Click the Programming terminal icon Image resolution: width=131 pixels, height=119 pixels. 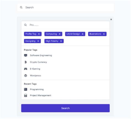coord(26,89)
